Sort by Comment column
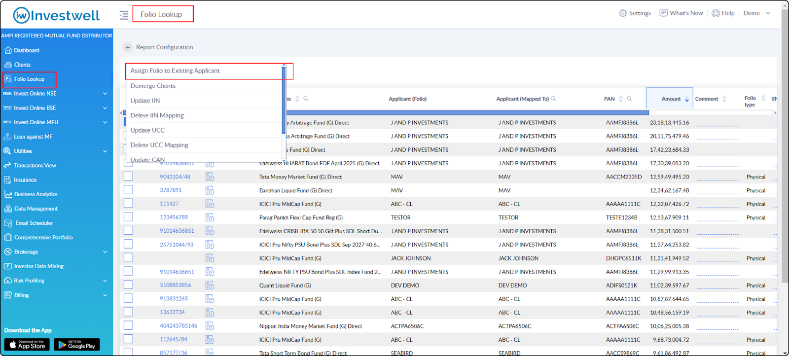Image resolution: width=789 pixels, height=356 pixels. pyautogui.click(x=724, y=99)
